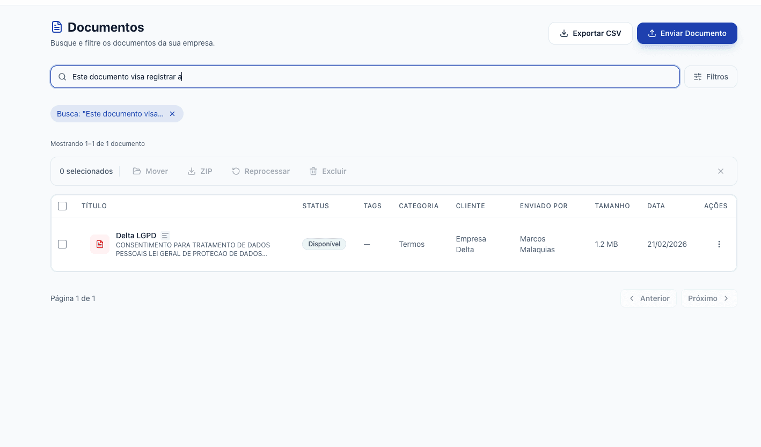Click the Reprocessar refresh icon

click(236, 171)
